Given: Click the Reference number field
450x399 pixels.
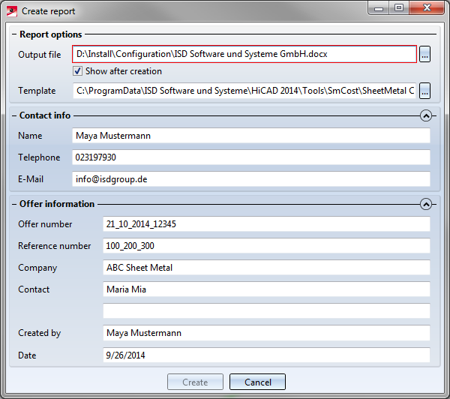Looking at the screenshot, I should (266, 246).
